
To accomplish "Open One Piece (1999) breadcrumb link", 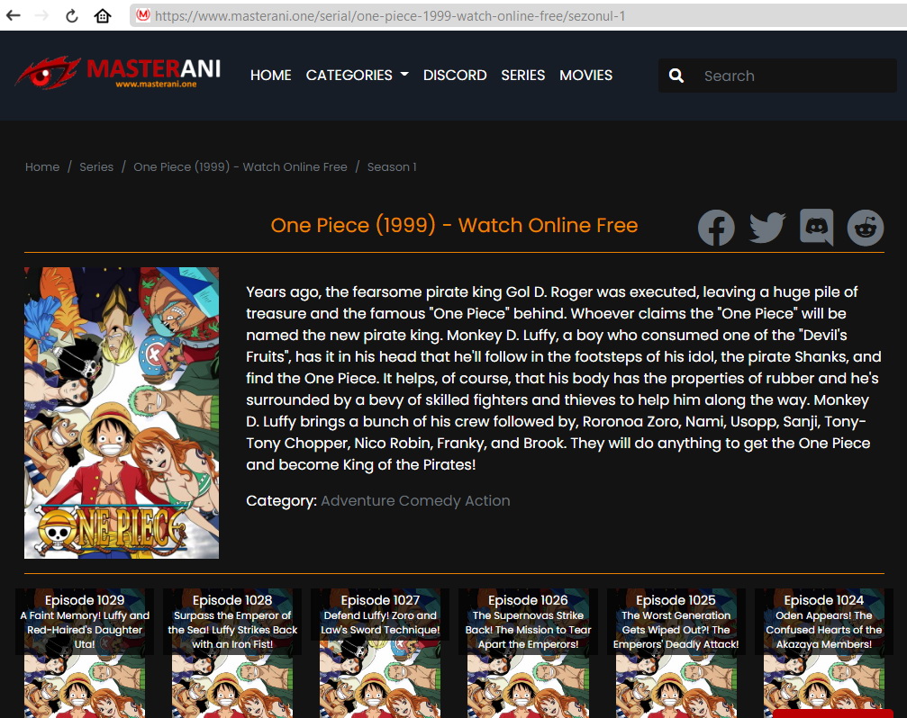I will [240, 167].
